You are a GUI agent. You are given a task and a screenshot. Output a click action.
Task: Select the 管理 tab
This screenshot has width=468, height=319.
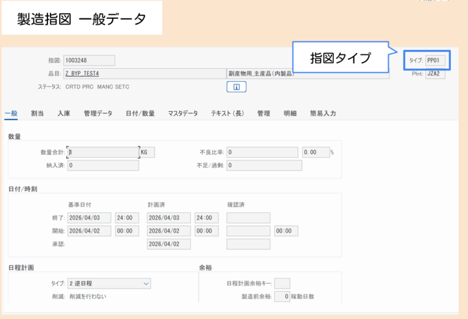[264, 113]
